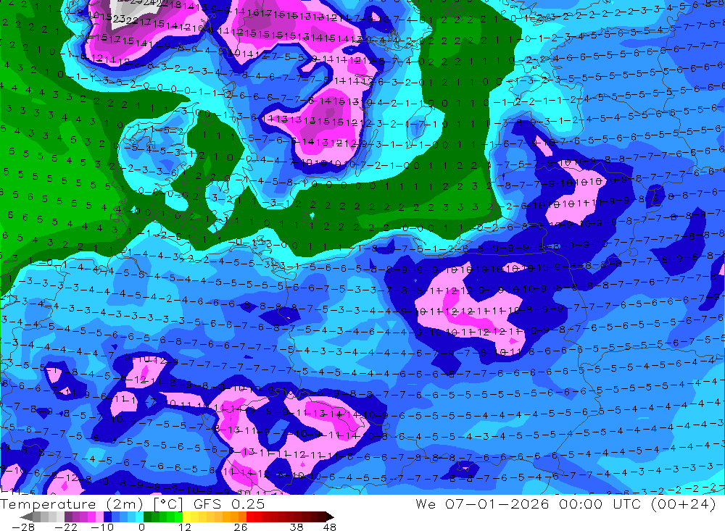The image size is (725, 531).
Task: Click the legend value "0"
Action: click(x=142, y=527)
